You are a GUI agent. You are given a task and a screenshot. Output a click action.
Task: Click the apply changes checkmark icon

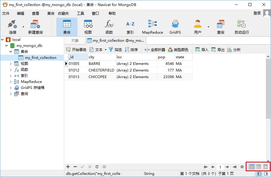point(82,167)
